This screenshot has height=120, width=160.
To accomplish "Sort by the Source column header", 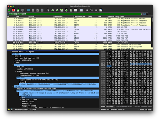I will click(x=41, y=17).
